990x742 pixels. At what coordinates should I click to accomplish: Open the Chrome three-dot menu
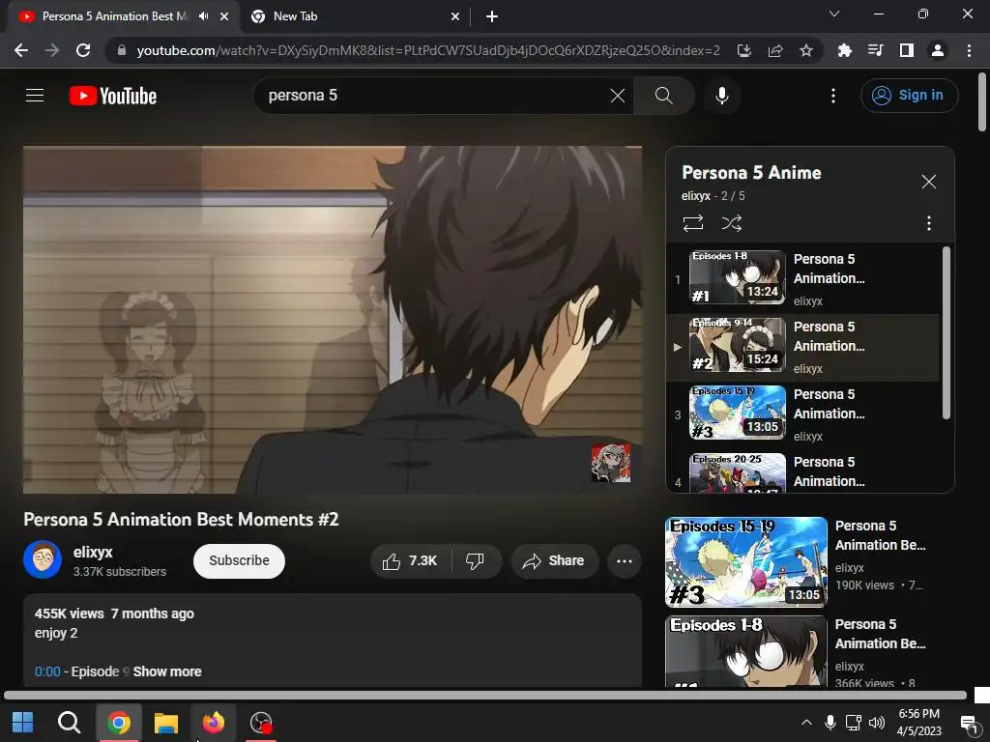point(969,50)
